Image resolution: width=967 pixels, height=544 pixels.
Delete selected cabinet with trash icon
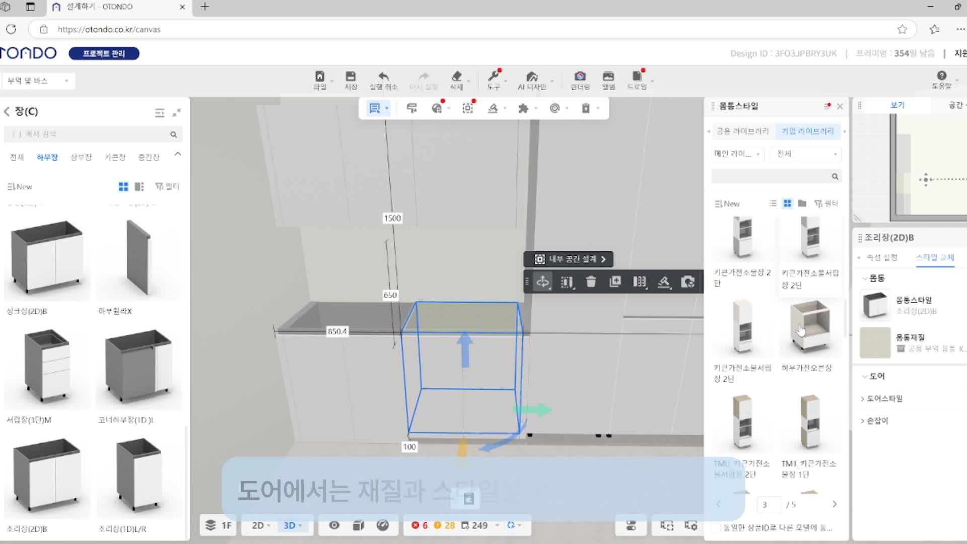pos(591,282)
